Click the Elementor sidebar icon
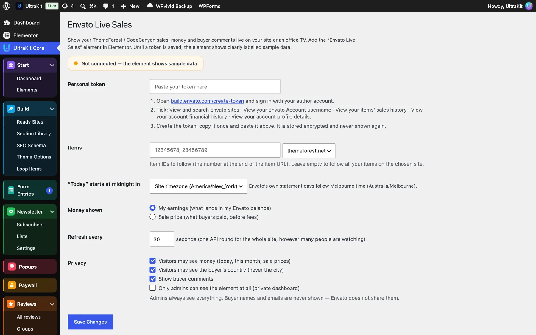 coord(7,35)
